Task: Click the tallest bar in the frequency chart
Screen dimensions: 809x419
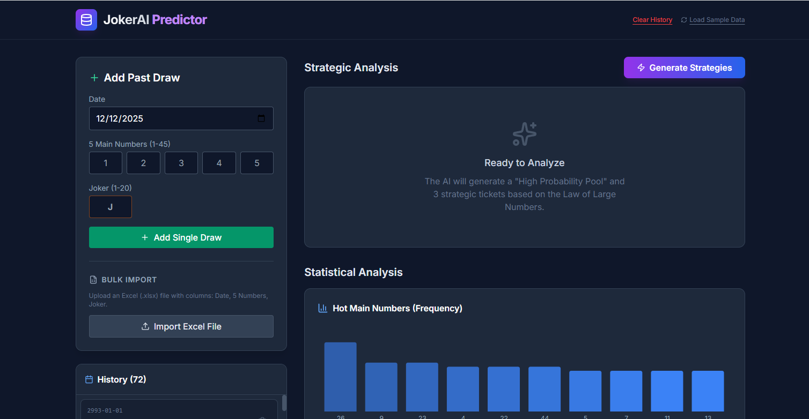Action: click(340, 376)
